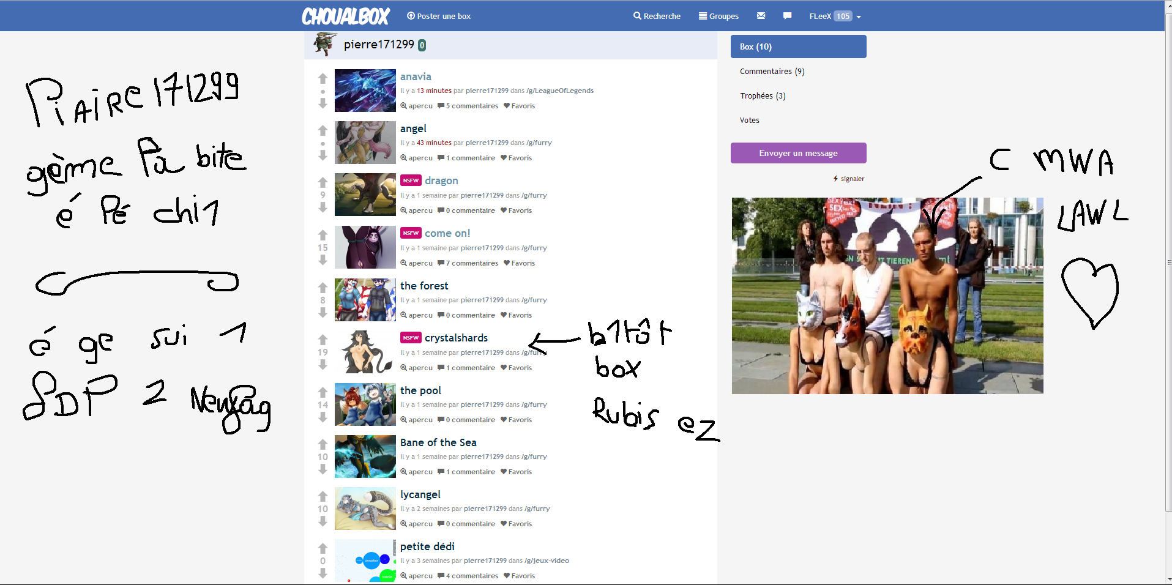Open the mail envelope icon
Screen dimensions: 1172x585
pyautogui.click(x=761, y=16)
